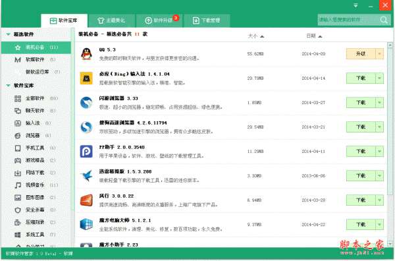
Task: Click the QQ penguin icon
Action: tap(86, 54)
